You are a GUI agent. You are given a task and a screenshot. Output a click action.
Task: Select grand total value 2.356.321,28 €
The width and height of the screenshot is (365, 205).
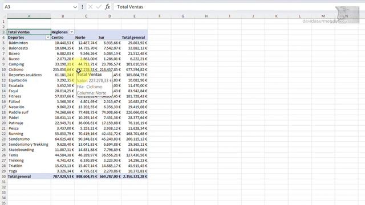pos(135,177)
